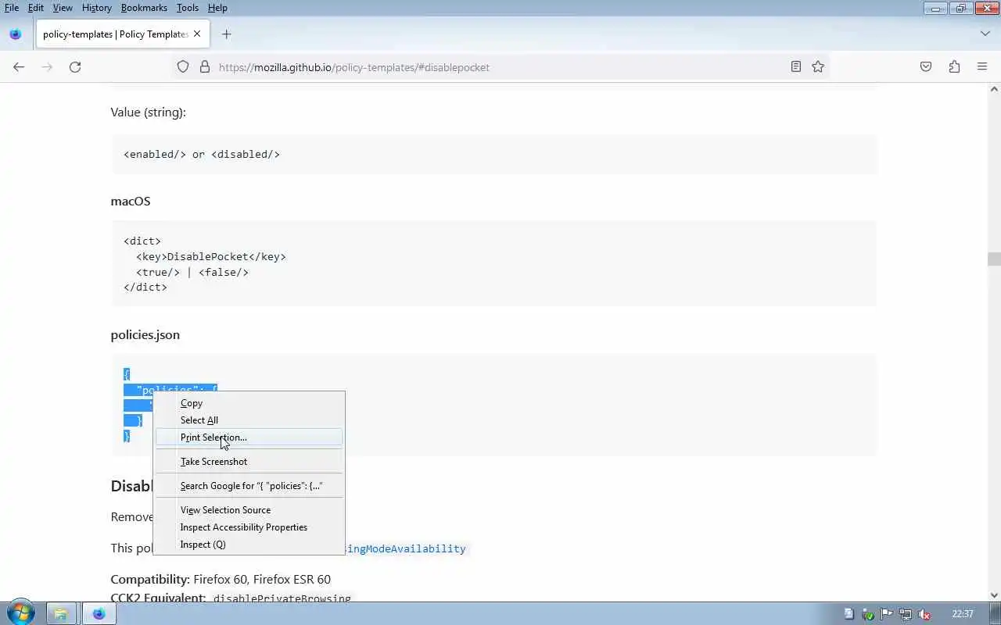Click the policies.json heading
The height and width of the screenshot is (625, 1001).
(x=145, y=334)
